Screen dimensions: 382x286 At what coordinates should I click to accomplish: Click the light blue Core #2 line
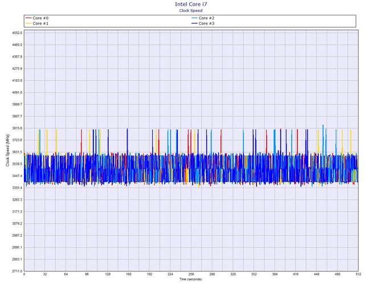pyautogui.click(x=194, y=18)
